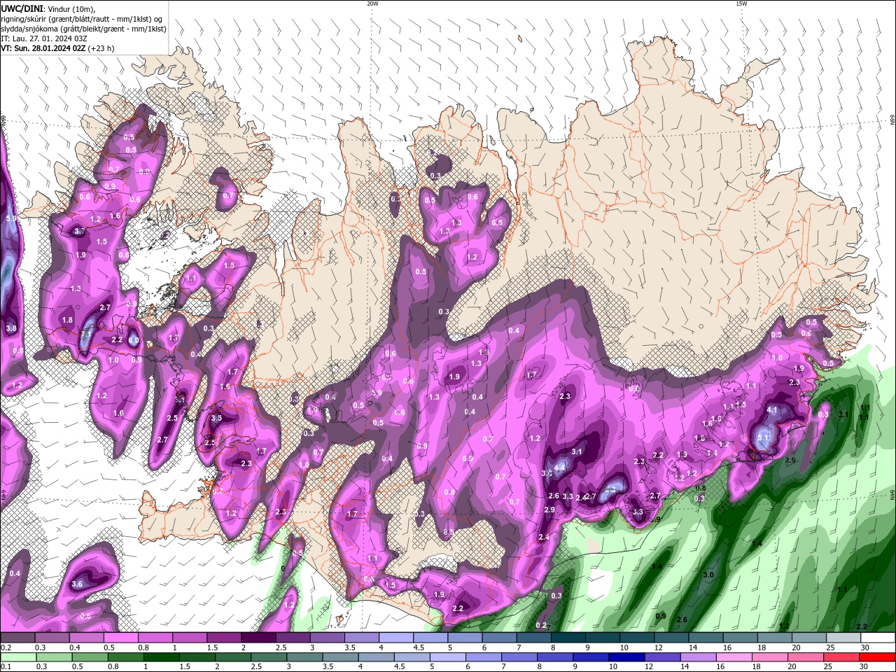The height and width of the screenshot is (672, 896).
Task: Pick the grey-purple swatch labeled 0.2
Action: click(x=17, y=638)
